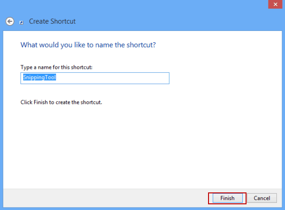The width and height of the screenshot is (285, 210).
Task: Go back using the back arrow icon
Action: (x=10, y=21)
